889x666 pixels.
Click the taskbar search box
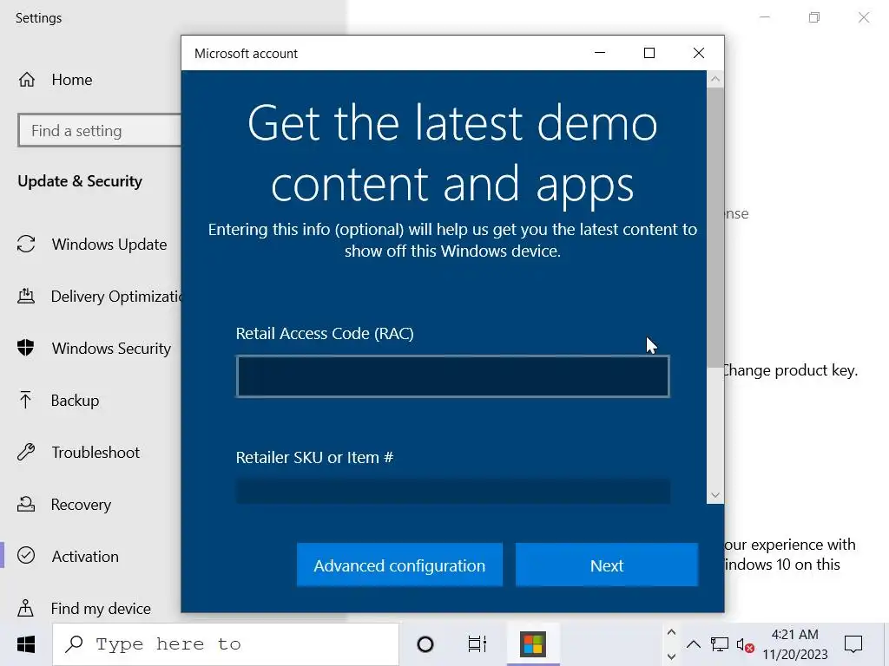226,644
